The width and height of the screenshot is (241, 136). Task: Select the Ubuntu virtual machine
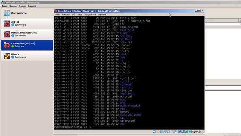27,56
